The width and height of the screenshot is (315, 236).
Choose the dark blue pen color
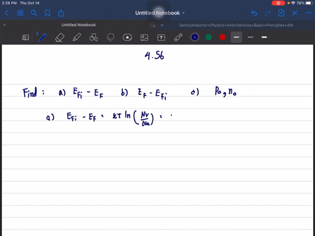click(195, 37)
